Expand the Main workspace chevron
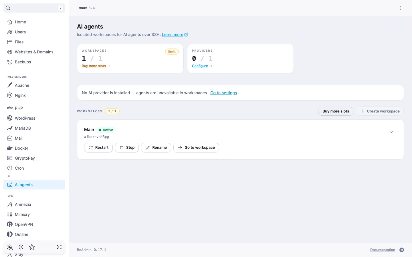Image resolution: width=412 pixels, height=257 pixels. point(391,132)
